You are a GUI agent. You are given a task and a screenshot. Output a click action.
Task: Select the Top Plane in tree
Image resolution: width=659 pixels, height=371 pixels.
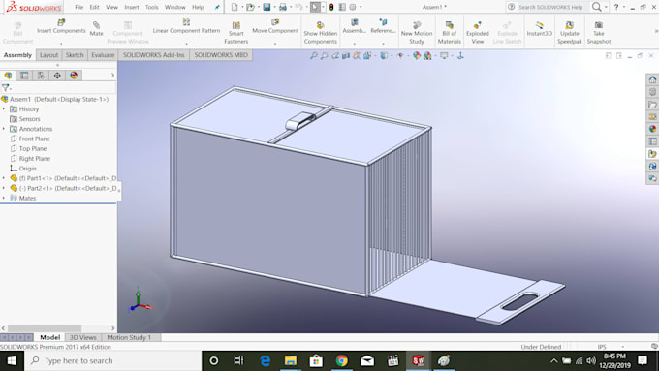click(x=33, y=149)
